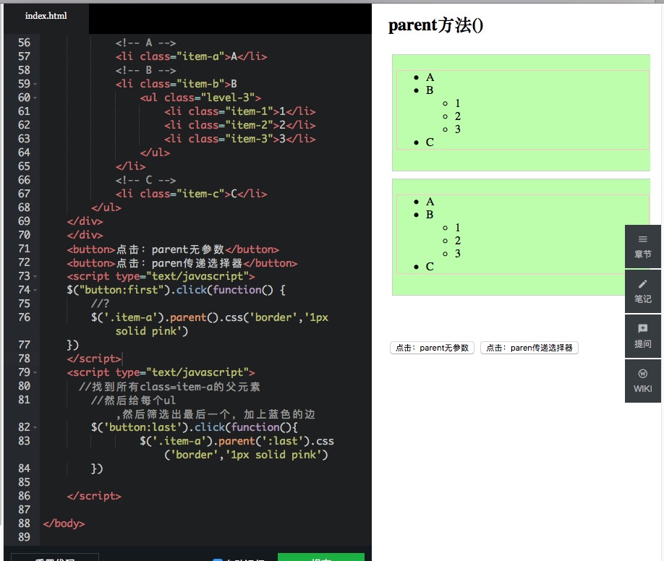Click sub-item 3 in second green box
664x561 pixels.
(x=457, y=254)
